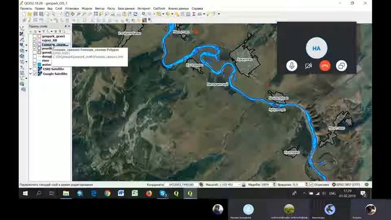Click the messages log icon in status bar

pos(367,185)
